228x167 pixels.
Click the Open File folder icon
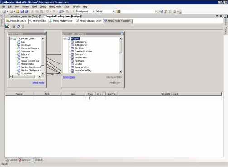(x=18, y=11)
